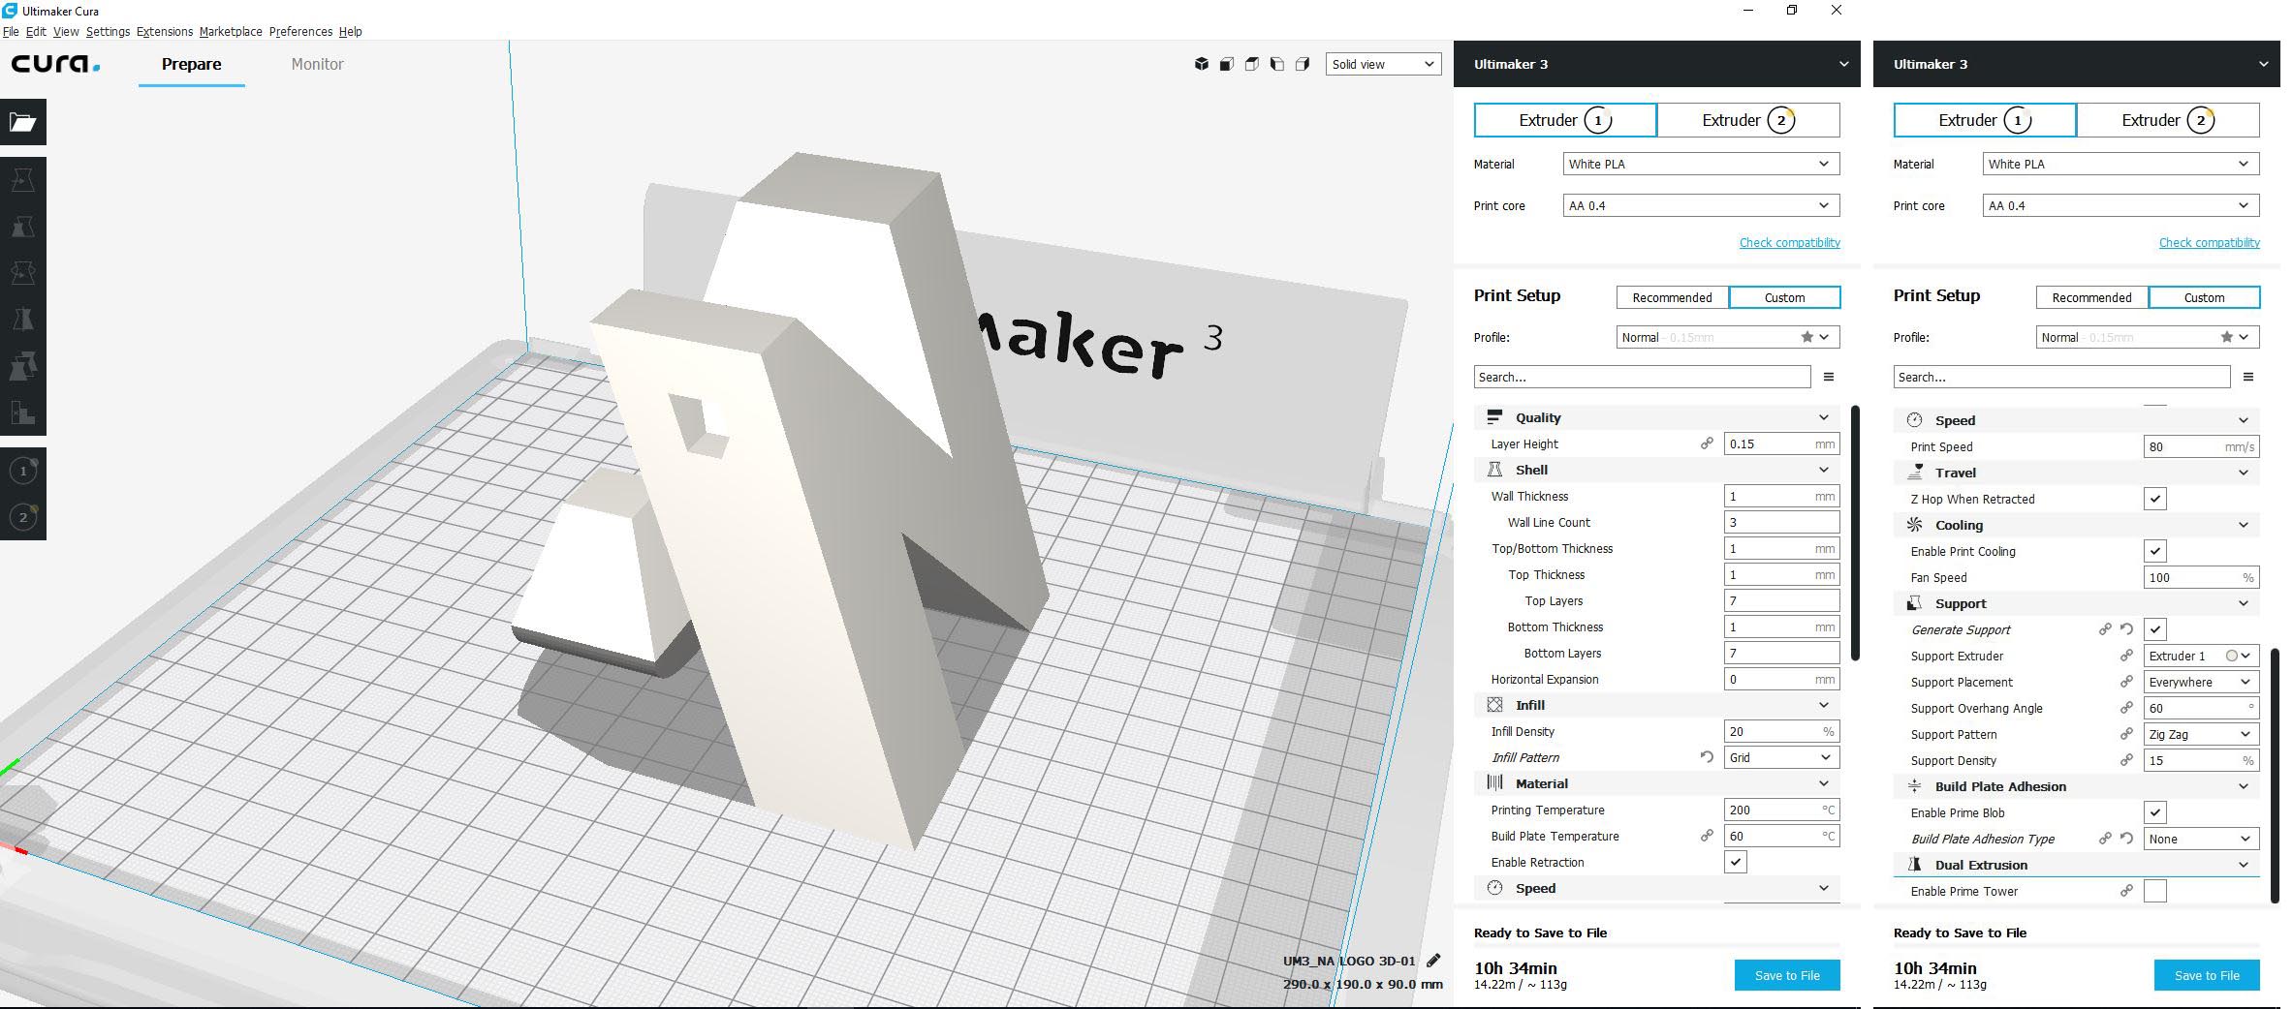This screenshot has height=1009, width=2293.
Task: Open the Marketplace menu
Action: (231, 31)
